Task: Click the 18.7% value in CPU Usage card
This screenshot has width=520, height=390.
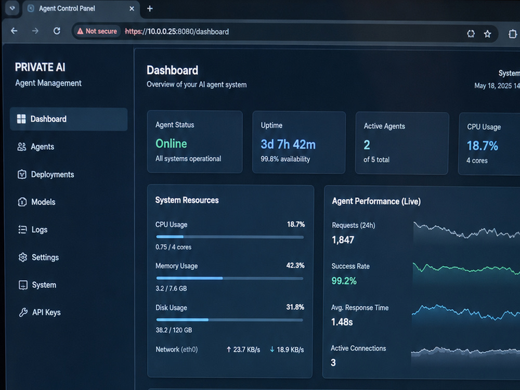Action: pyautogui.click(x=483, y=146)
